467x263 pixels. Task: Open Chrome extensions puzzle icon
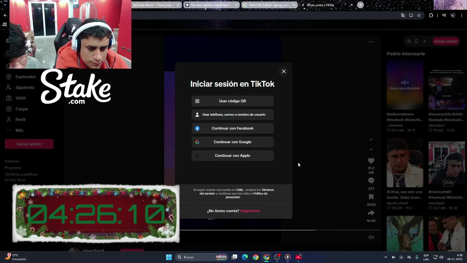(x=431, y=15)
